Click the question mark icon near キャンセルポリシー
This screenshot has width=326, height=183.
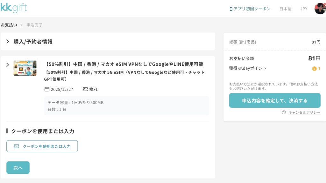point(284,112)
